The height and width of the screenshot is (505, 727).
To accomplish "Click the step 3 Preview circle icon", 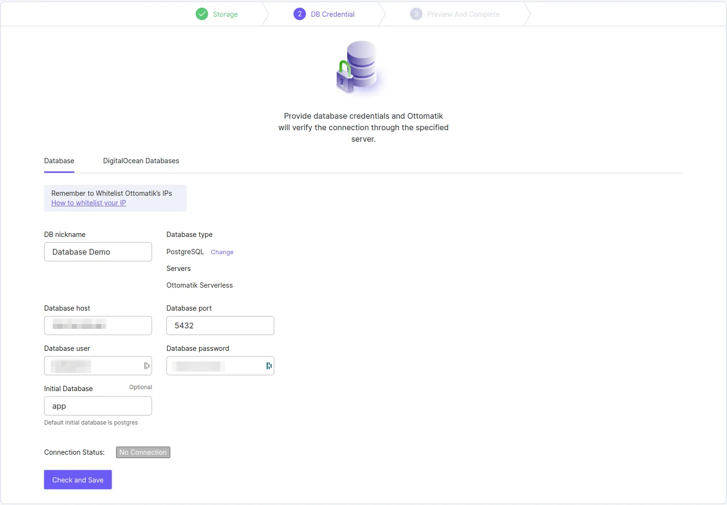I will (x=416, y=14).
